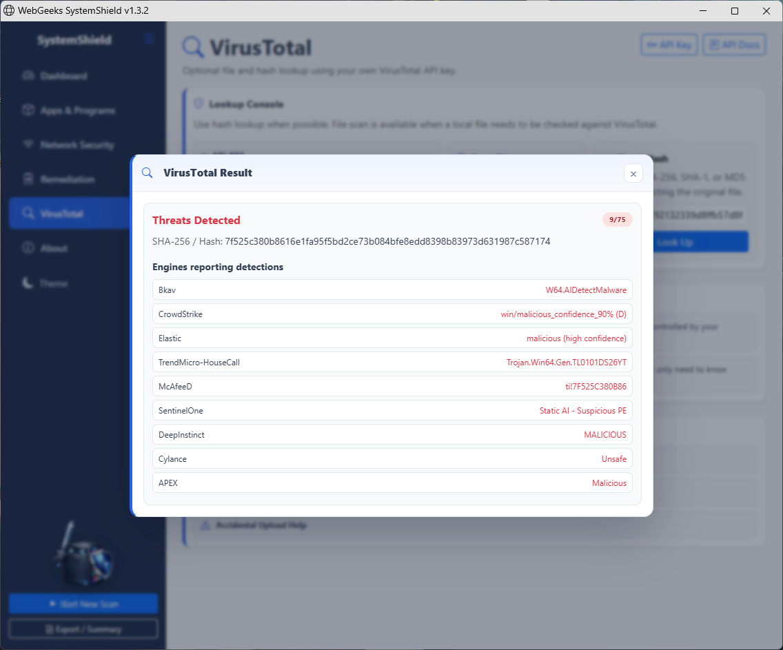Open the API Docs button
Image resolution: width=783 pixels, height=650 pixels.
(x=734, y=45)
